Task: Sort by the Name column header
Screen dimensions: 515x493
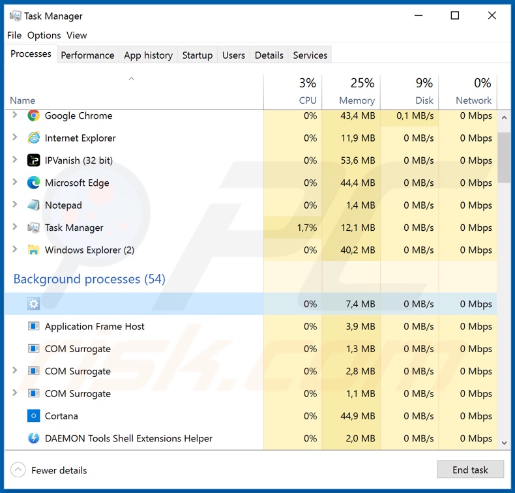Action: point(134,92)
